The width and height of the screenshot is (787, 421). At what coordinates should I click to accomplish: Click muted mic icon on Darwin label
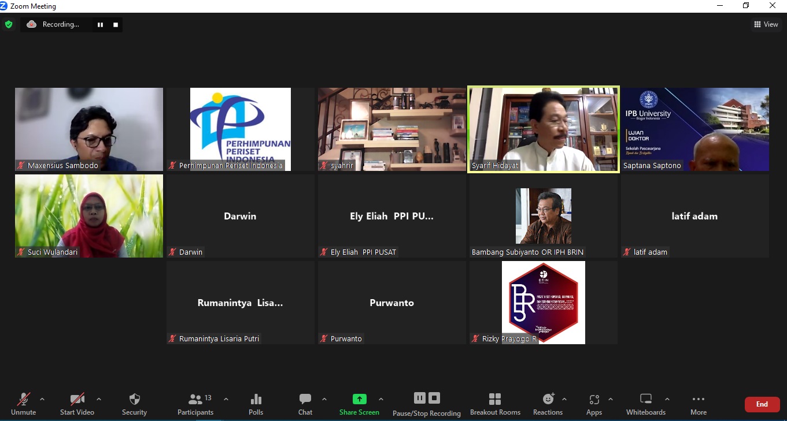(x=173, y=252)
